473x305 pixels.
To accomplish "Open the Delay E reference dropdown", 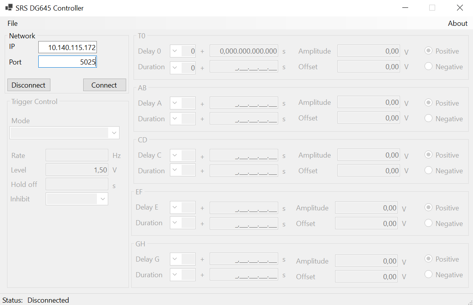I will (182, 207).
